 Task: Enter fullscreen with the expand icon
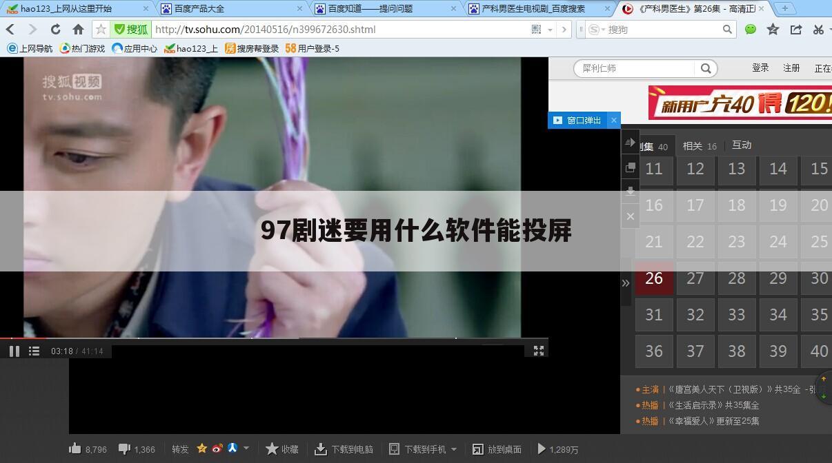pyautogui.click(x=539, y=351)
